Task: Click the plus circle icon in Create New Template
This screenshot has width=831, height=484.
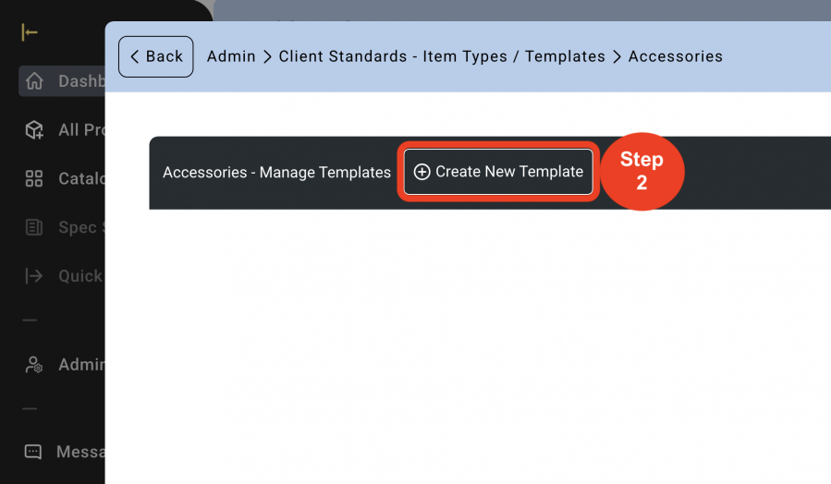Action: click(422, 172)
